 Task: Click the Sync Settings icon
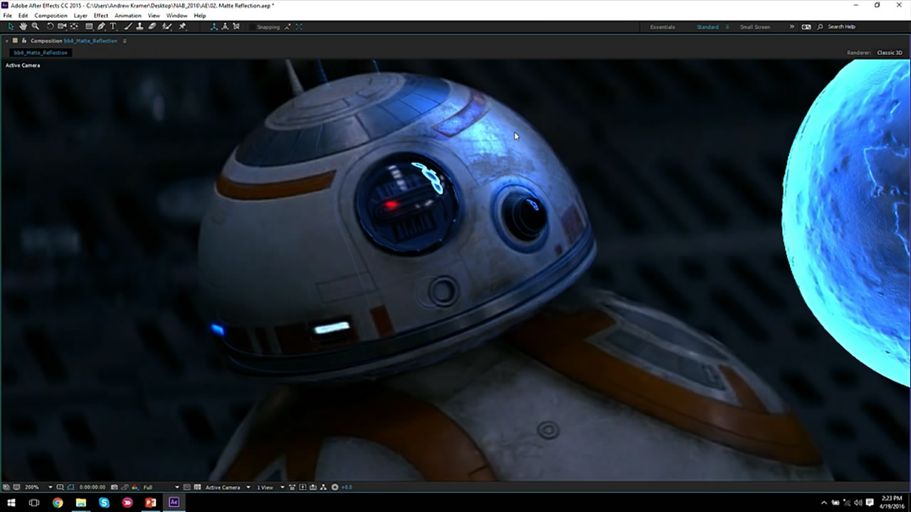[806, 26]
